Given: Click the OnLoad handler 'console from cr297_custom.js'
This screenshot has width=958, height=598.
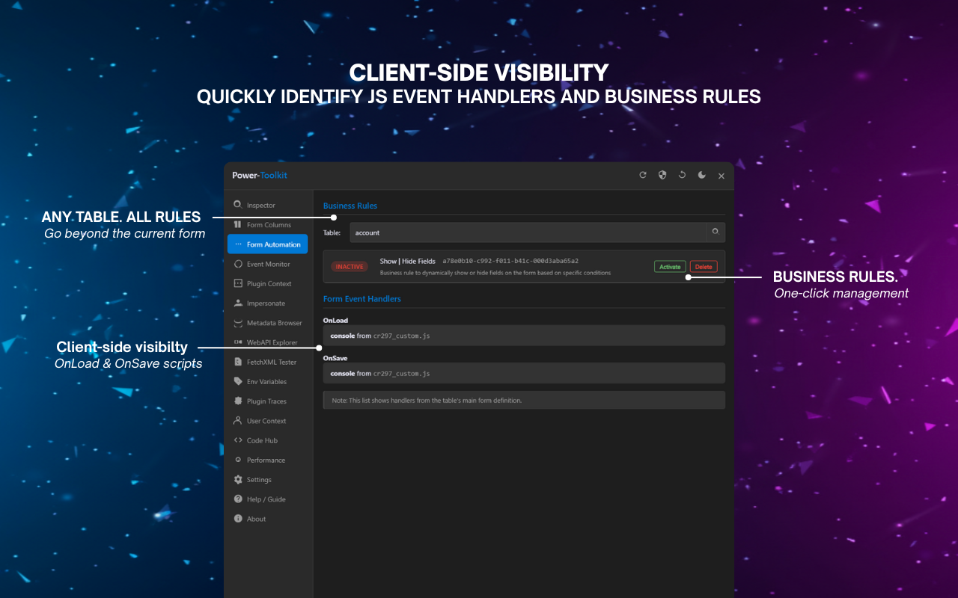Looking at the screenshot, I should pyautogui.click(x=524, y=336).
